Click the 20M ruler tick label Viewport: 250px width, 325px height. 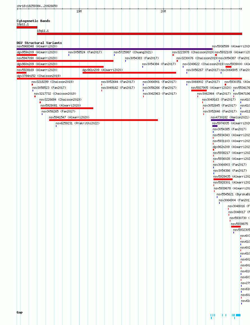tap(163, 11)
